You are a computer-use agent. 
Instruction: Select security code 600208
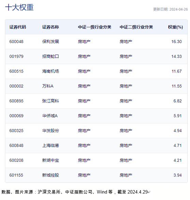tap(16, 160)
